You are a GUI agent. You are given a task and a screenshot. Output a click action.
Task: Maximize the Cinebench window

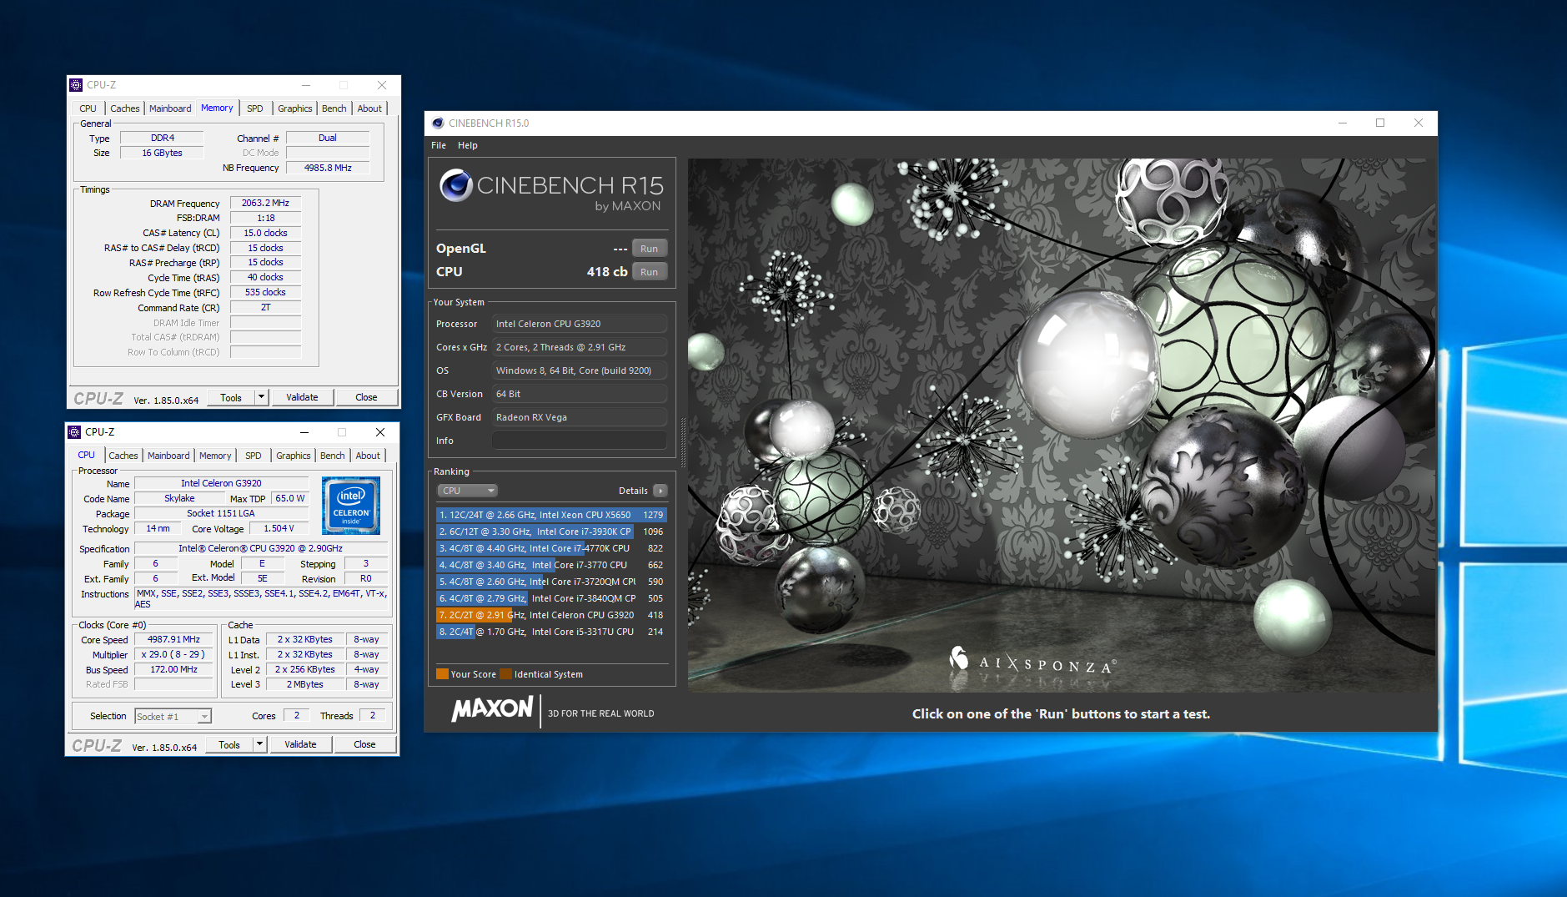(1380, 123)
